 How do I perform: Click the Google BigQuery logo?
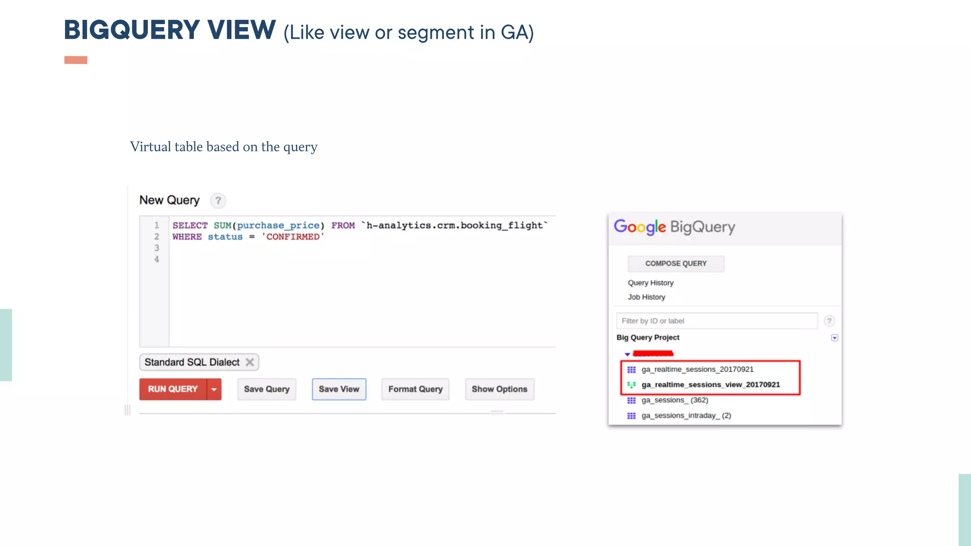[675, 227]
